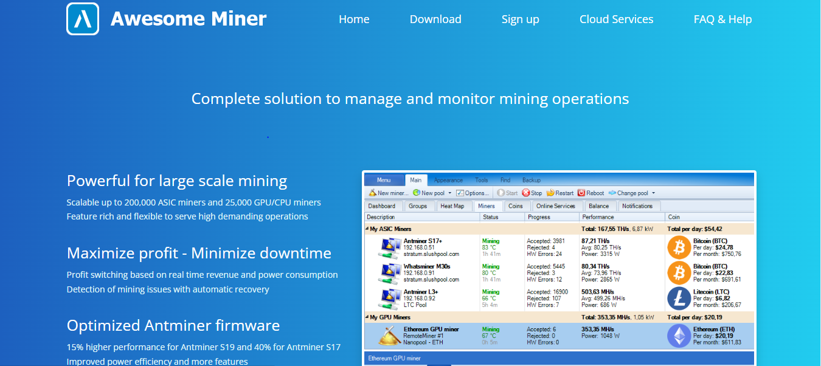This screenshot has height=366, width=821.
Task: Click the 'Ethereum GPU miner' blue details header
Action: tap(558, 358)
